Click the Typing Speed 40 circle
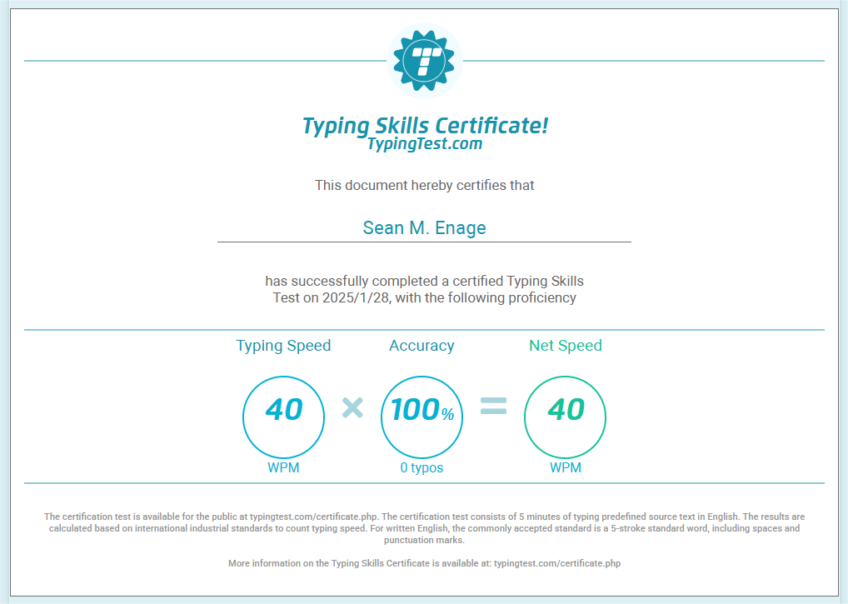Screen dimensions: 848x604 (x=283, y=417)
